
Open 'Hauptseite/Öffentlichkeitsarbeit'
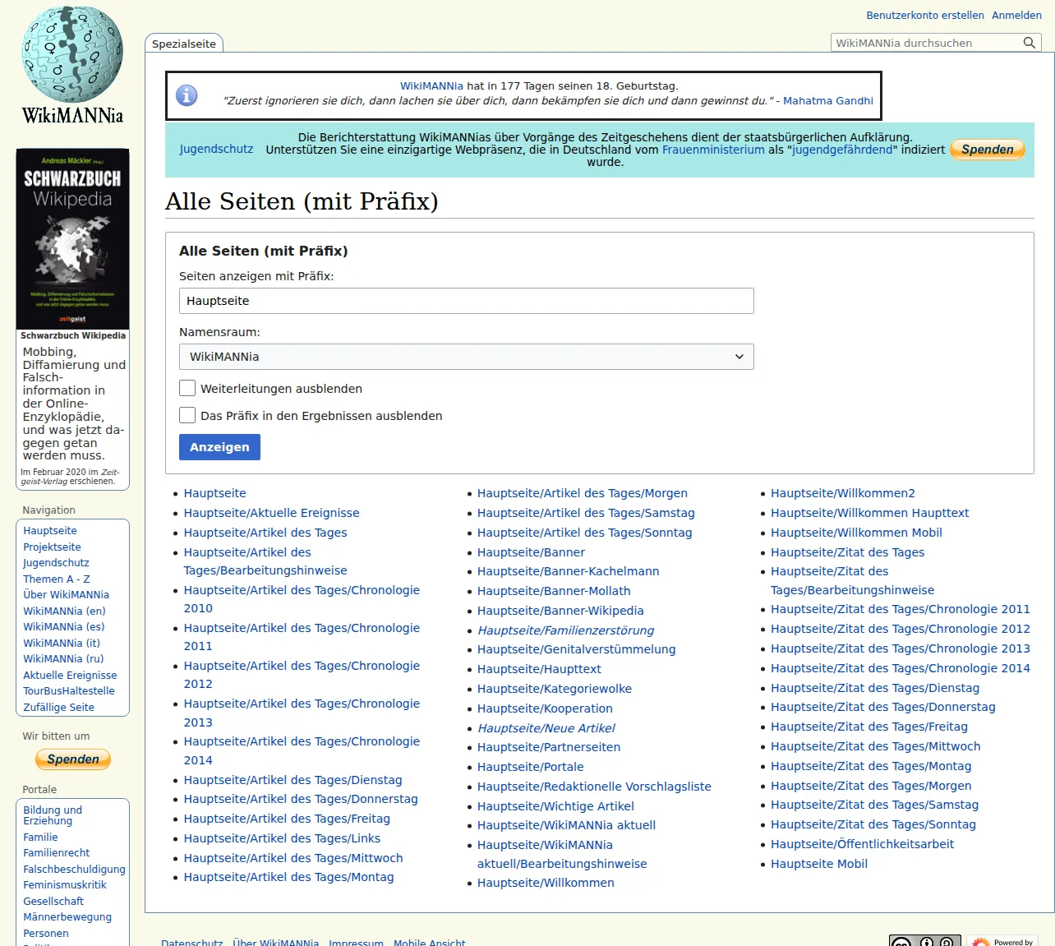point(863,844)
